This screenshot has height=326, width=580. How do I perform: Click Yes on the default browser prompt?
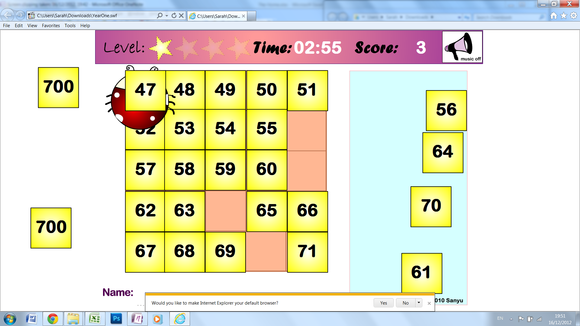point(383,303)
